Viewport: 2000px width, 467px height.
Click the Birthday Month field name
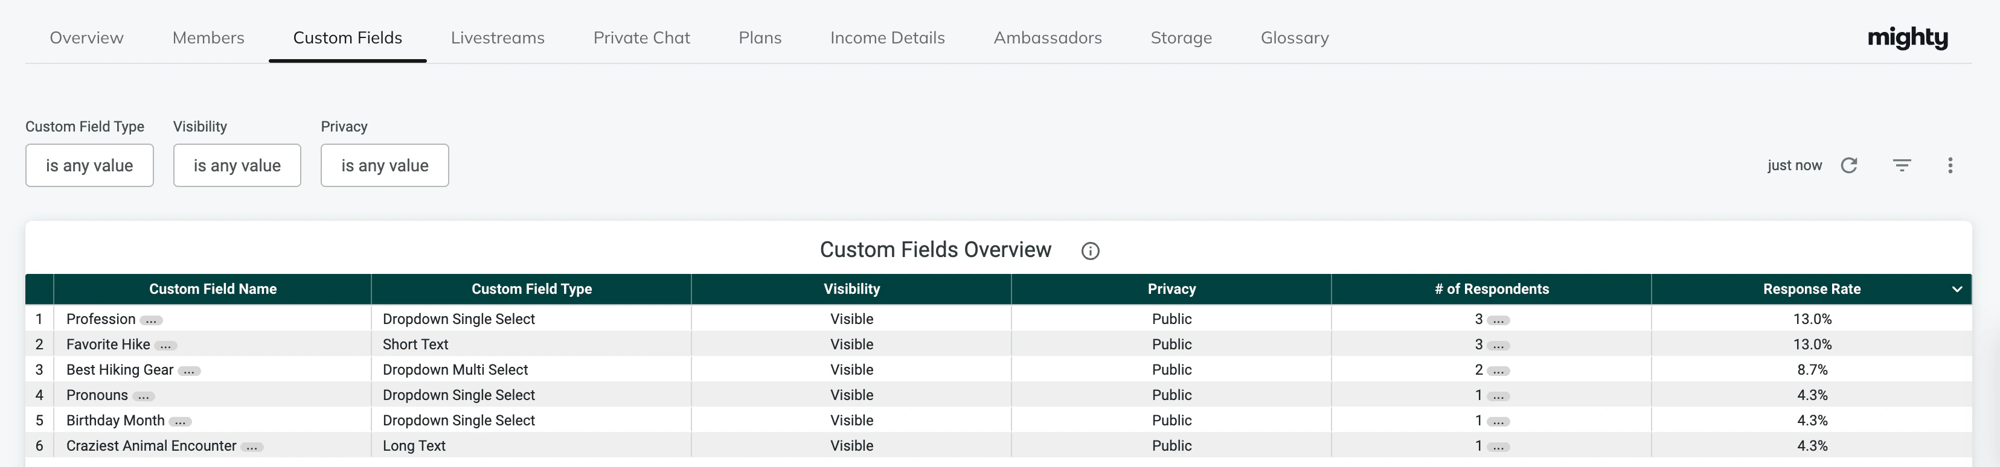116,421
